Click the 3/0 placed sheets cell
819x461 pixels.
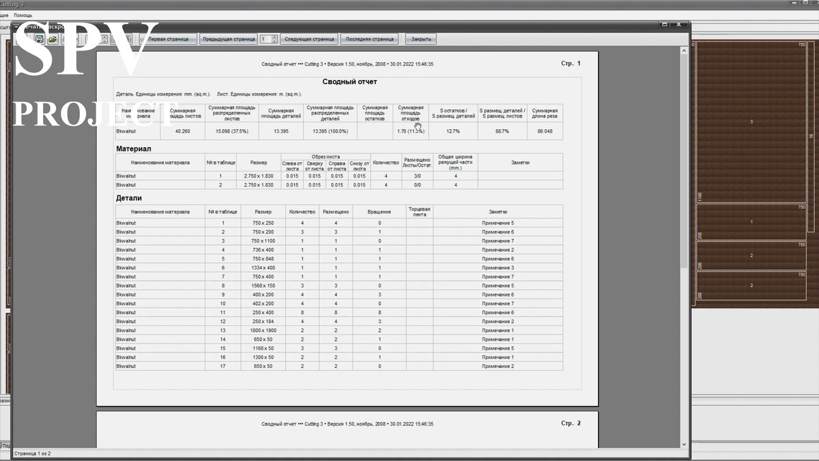[x=417, y=176]
